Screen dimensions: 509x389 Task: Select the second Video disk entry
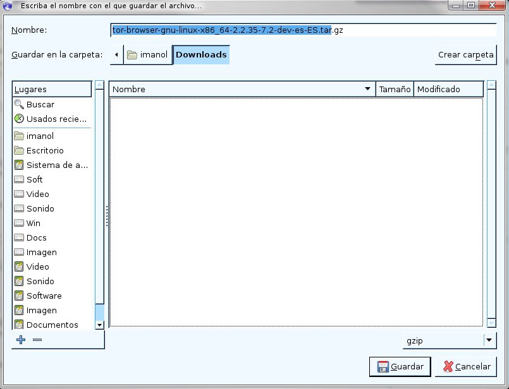(52, 266)
